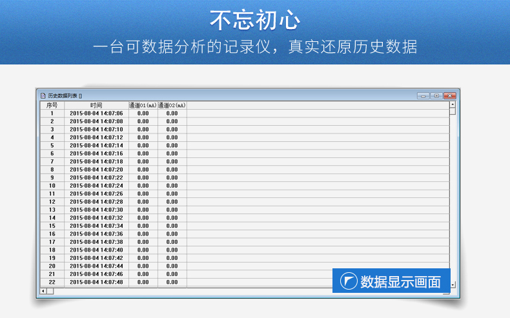Screen dimensions: 510x318
Task: Click the 时间 column header
Action: (96, 105)
